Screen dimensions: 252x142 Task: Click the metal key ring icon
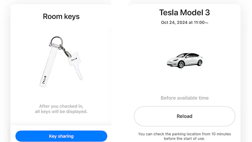tap(57, 41)
